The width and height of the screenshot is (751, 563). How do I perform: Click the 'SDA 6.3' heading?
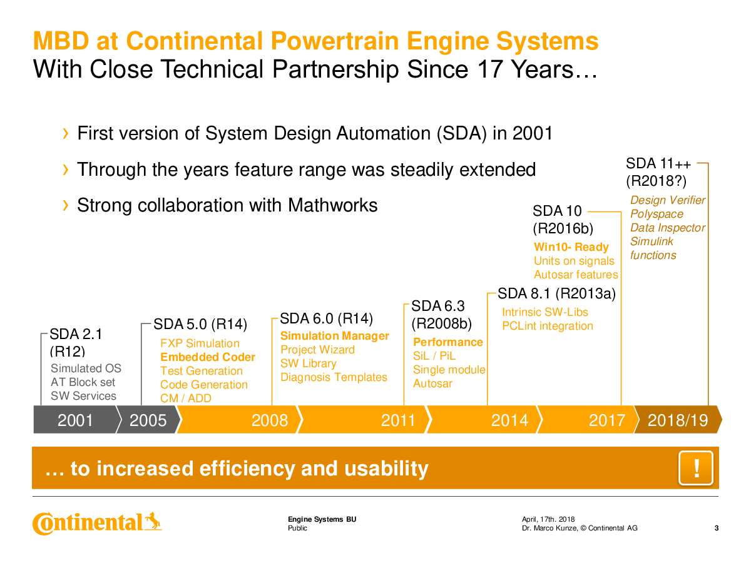click(438, 306)
